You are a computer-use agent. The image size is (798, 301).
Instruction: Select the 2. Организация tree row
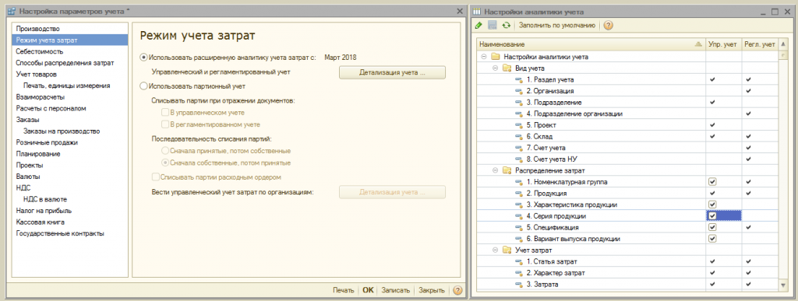[x=591, y=91]
